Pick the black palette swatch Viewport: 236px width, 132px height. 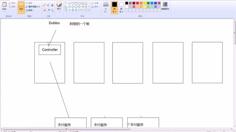[x=127, y=3]
